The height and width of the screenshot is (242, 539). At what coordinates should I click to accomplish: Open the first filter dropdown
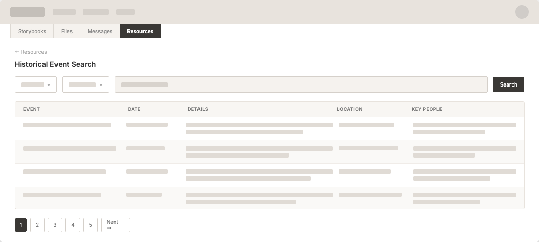tap(36, 84)
